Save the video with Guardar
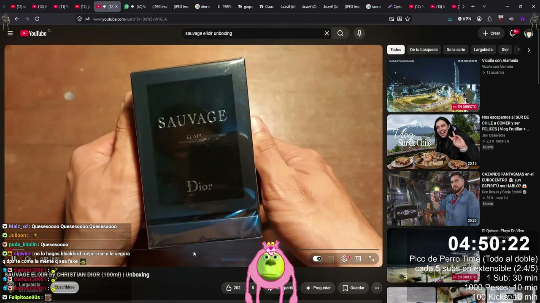The image size is (540, 303). tap(354, 288)
